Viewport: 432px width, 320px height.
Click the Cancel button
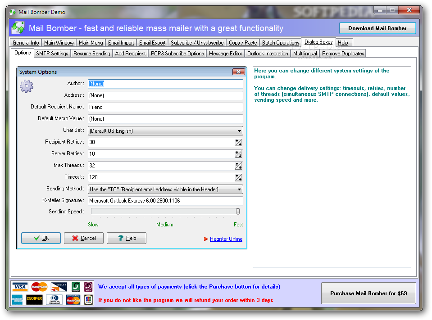pos(84,238)
